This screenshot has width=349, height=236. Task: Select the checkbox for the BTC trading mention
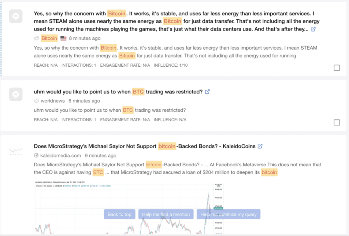pos(337,122)
